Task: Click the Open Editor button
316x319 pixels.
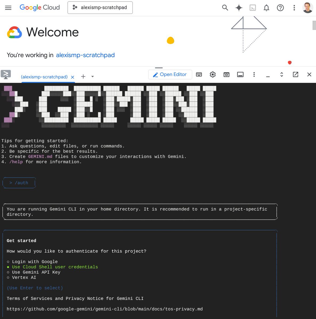Action: [x=170, y=74]
